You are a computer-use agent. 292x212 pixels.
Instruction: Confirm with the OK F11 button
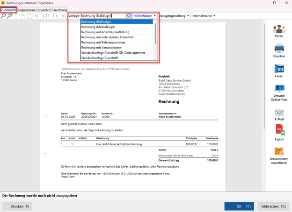click(239, 206)
